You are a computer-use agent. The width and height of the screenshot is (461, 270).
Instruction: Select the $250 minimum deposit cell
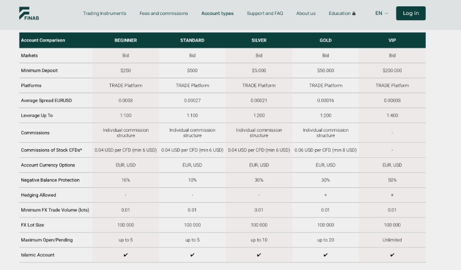tap(126, 70)
